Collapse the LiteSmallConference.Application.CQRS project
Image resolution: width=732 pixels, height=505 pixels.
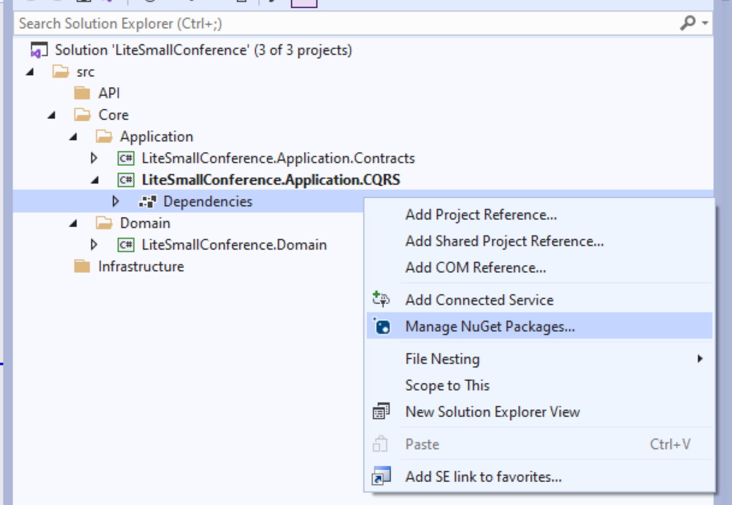point(95,180)
